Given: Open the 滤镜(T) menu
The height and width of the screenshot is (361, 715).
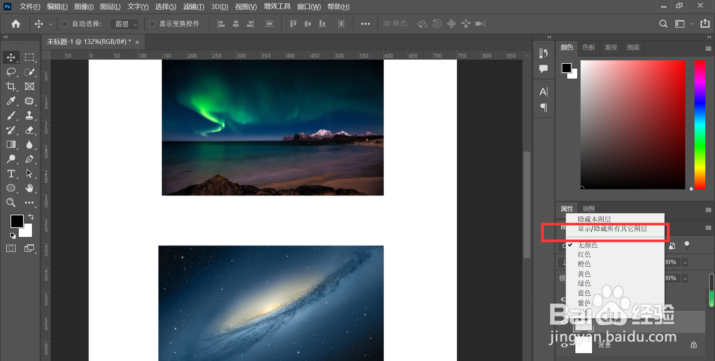Looking at the screenshot, I should tap(194, 7).
